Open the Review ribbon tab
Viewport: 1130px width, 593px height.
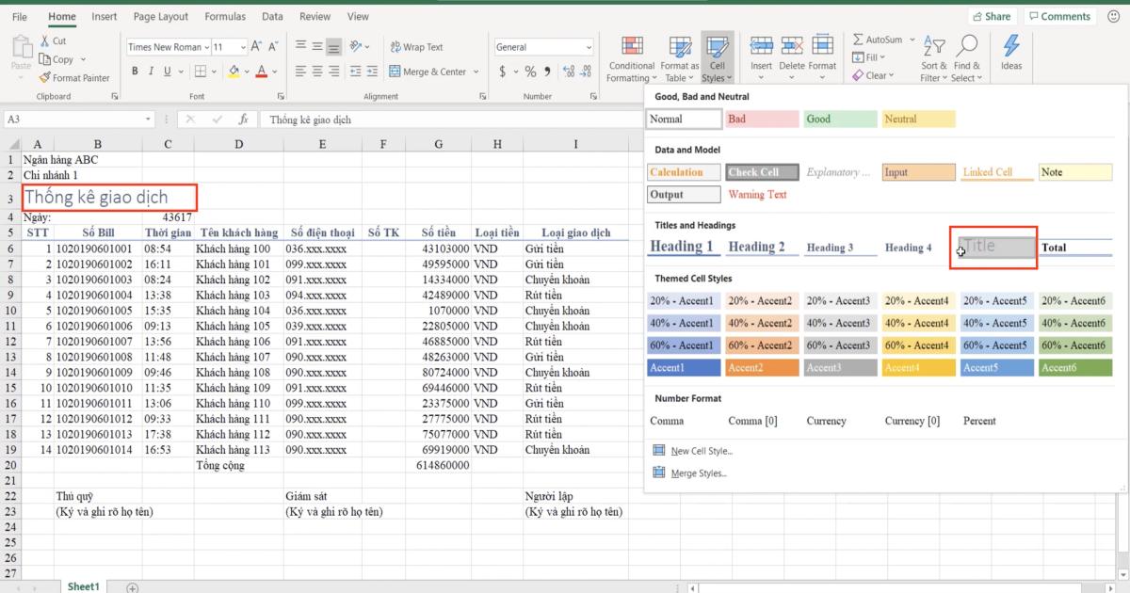pos(315,16)
